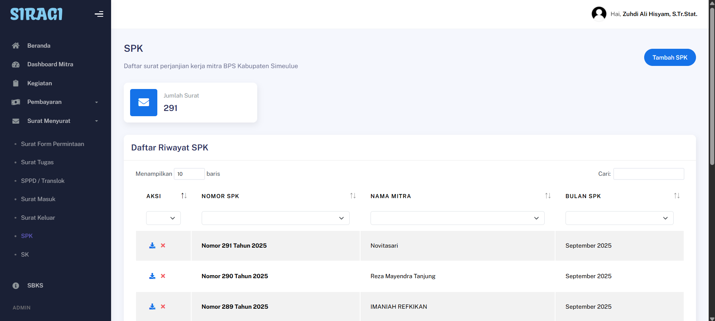Click the blue envelope Jumlah Surat icon

(x=144, y=102)
